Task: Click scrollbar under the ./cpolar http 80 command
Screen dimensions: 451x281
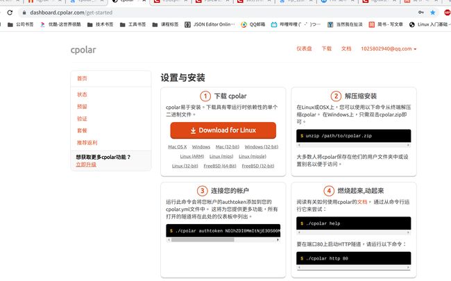Action: (353, 268)
